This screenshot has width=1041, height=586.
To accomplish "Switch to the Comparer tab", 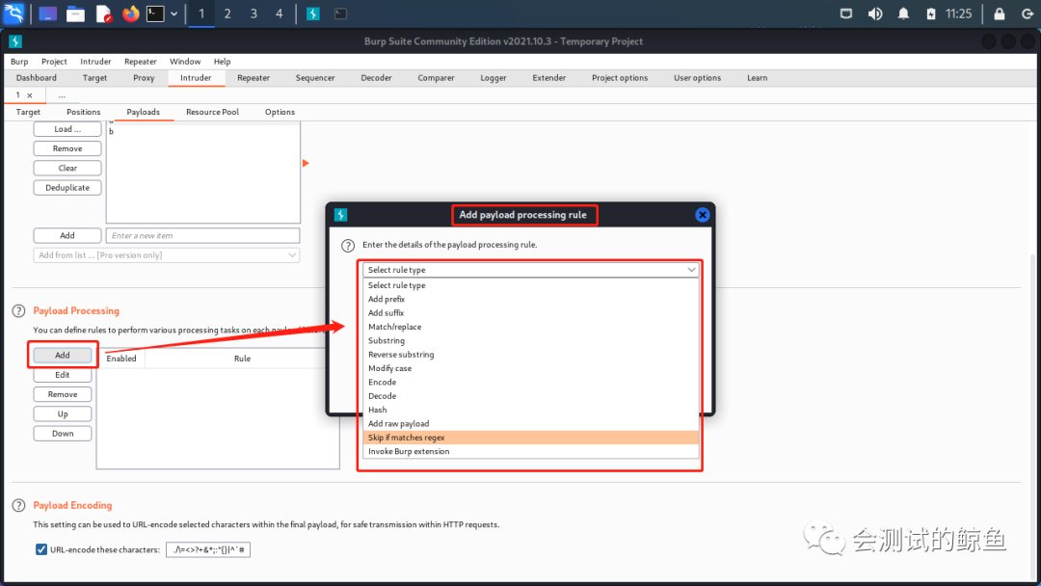I will tap(436, 78).
